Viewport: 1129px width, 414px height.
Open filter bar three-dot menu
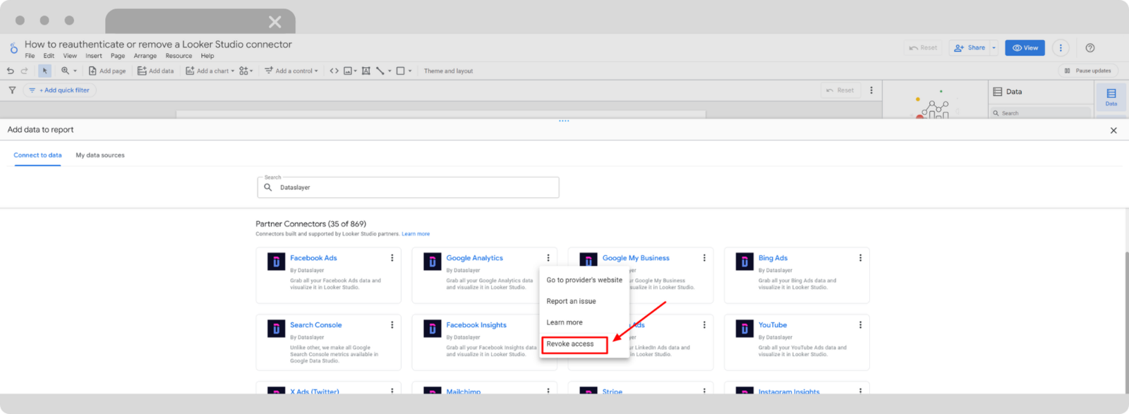[871, 90]
